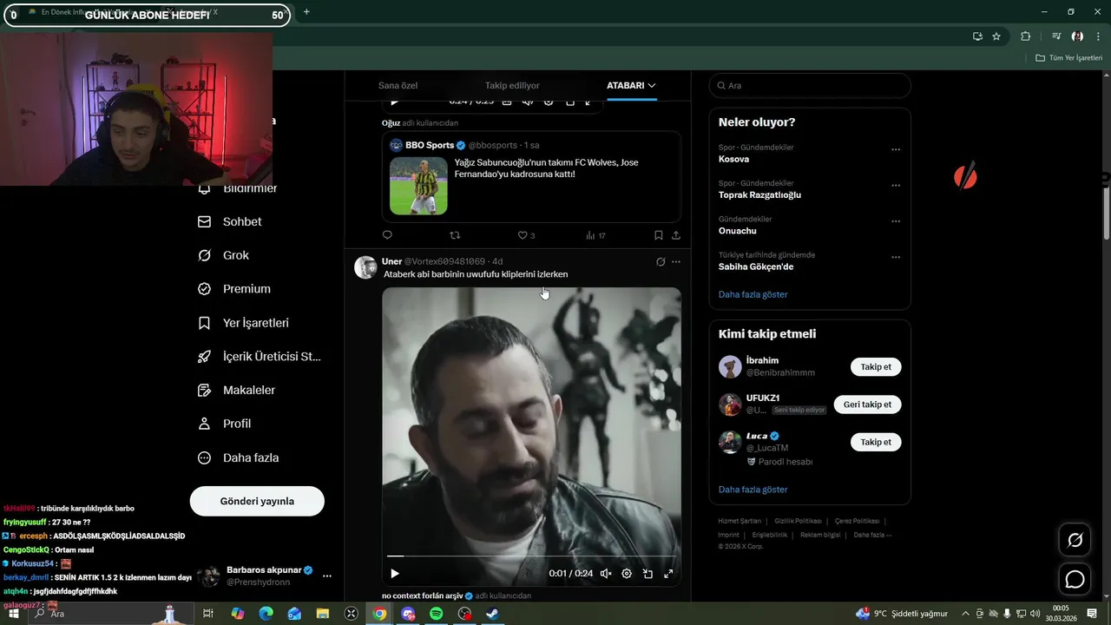Open Tüm Yer İşaretleri bookmarks folder
Screen dimensions: 1111x625
1069,58
